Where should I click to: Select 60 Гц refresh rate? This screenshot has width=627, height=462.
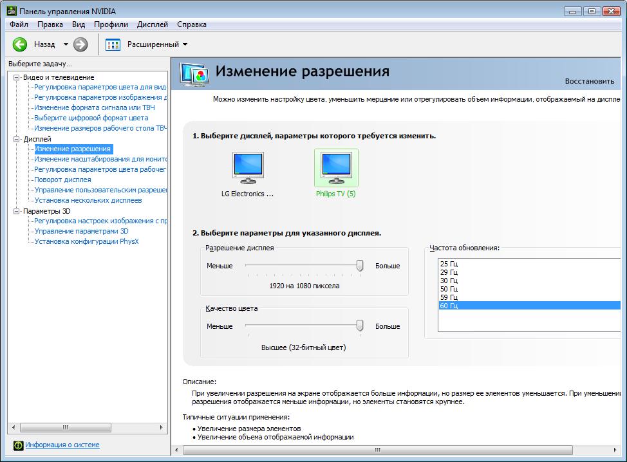[x=529, y=306]
